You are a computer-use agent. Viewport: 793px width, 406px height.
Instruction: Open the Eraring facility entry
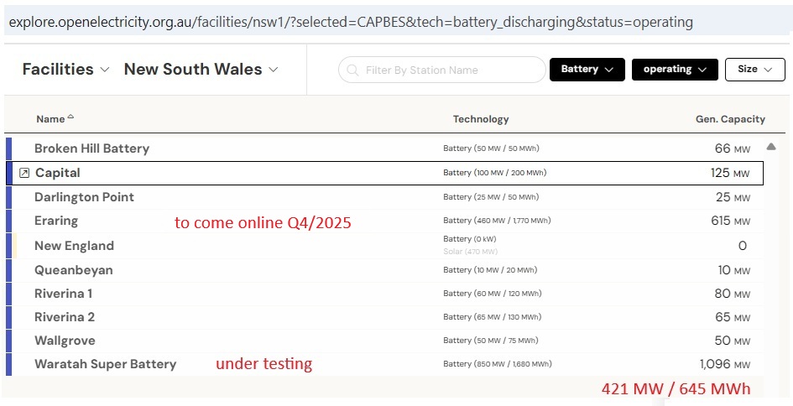coord(56,221)
